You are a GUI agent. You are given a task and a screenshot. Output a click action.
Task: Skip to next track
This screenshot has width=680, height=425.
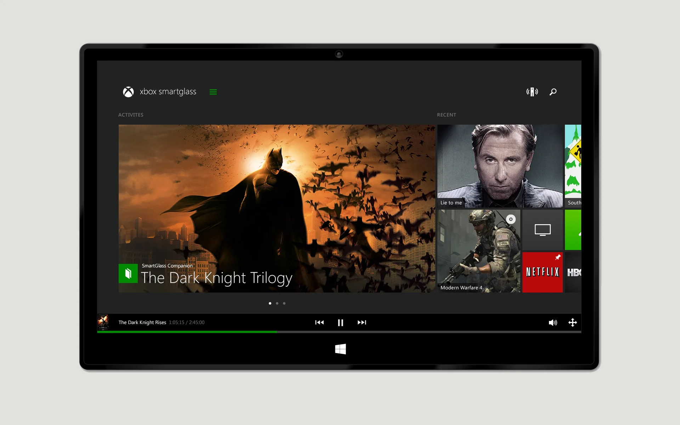pyautogui.click(x=362, y=323)
